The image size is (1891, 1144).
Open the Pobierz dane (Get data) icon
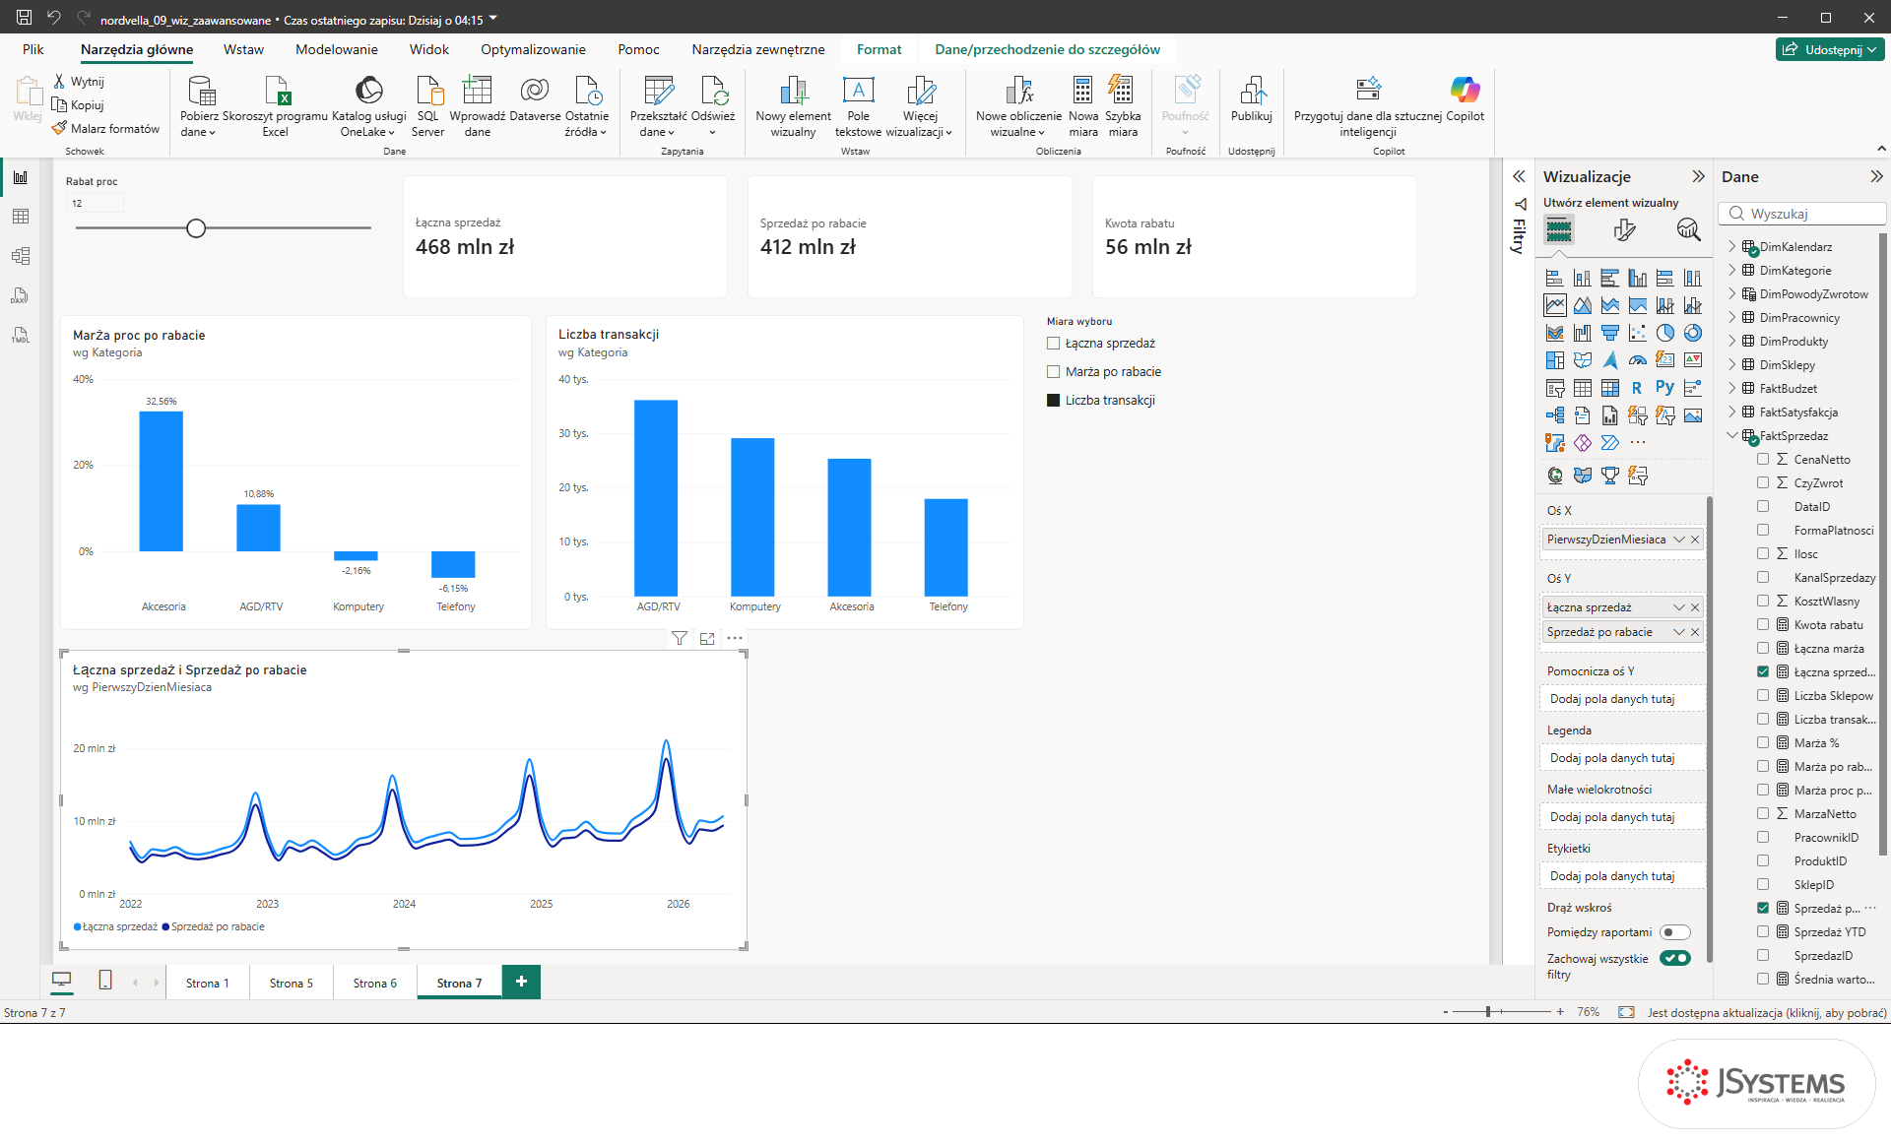[201, 92]
